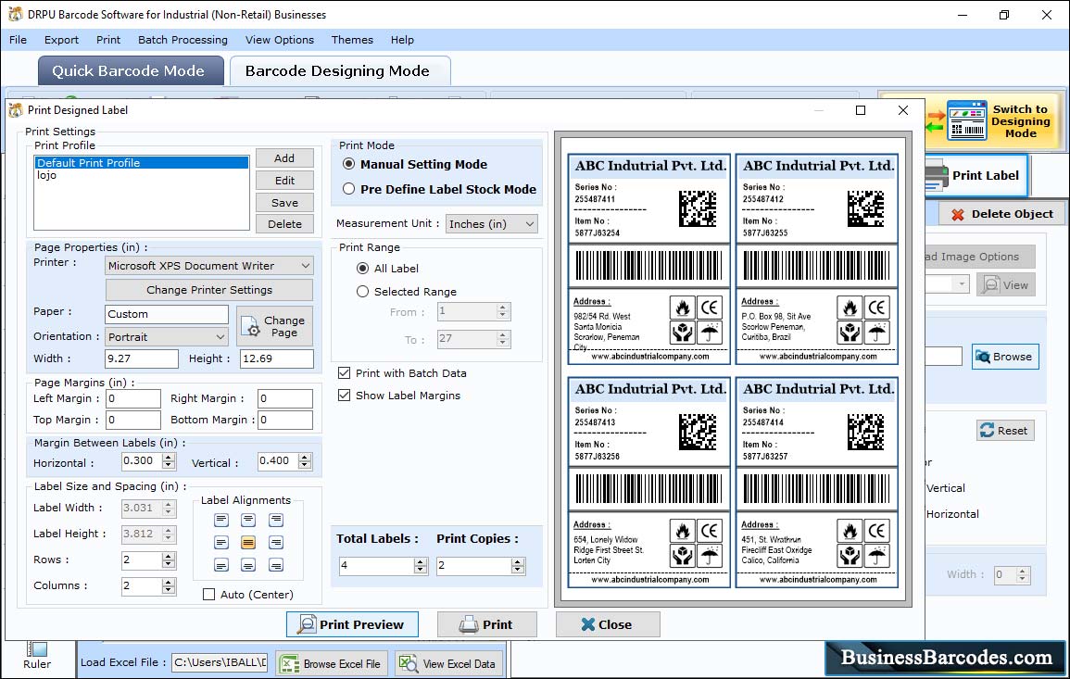Click the Browse folder icon in main window

[x=983, y=357]
